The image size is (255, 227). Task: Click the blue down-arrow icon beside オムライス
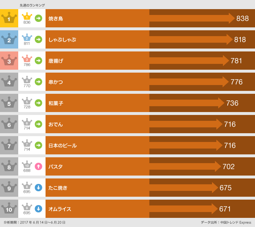[38, 209]
